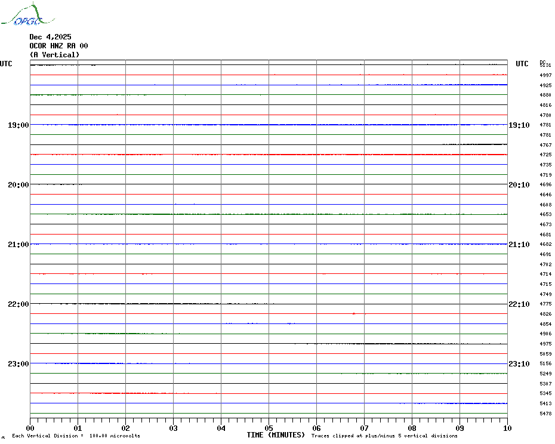Click the 5156 value beside 23:10
555x444 pixels.
[x=545, y=363]
